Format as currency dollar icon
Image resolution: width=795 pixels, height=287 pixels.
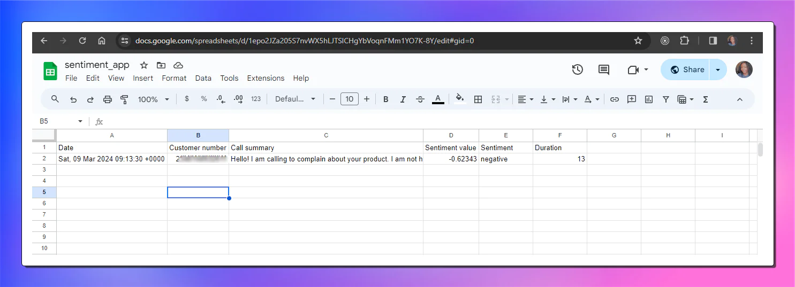(x=187, y=99)
